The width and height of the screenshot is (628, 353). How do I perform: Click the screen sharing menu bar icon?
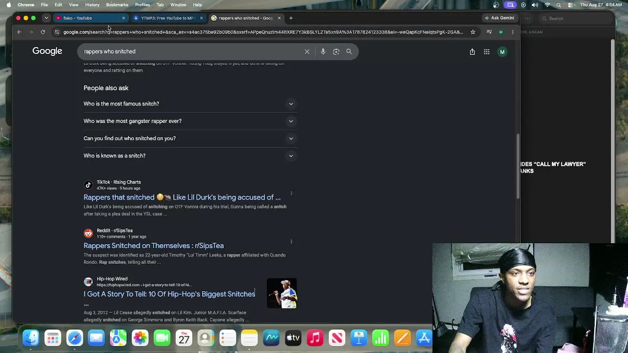(x=511, y=5)
